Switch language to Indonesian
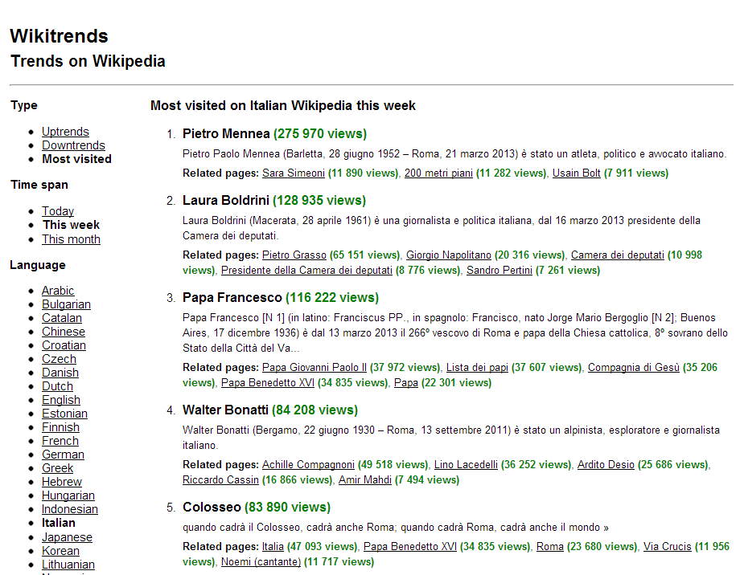Image resolution: width=740 pixels, height=575 pixels. [x=70, y=509]
